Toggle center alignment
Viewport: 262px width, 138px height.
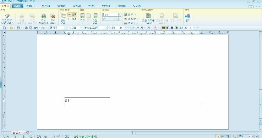tap(172, 28)
